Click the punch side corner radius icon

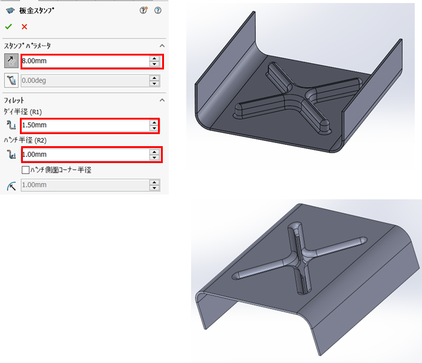10,185
